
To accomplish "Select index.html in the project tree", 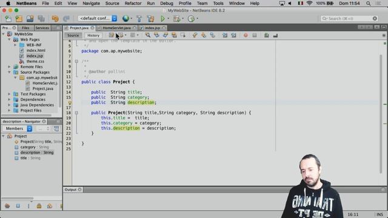I will [36, 50].
